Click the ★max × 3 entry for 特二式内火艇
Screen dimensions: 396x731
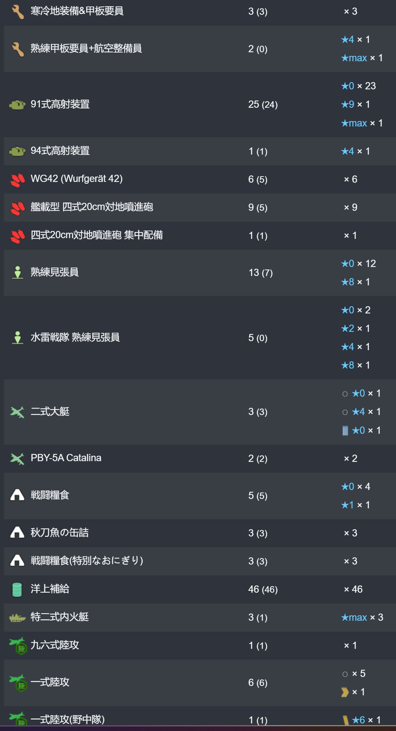(362, 618)
